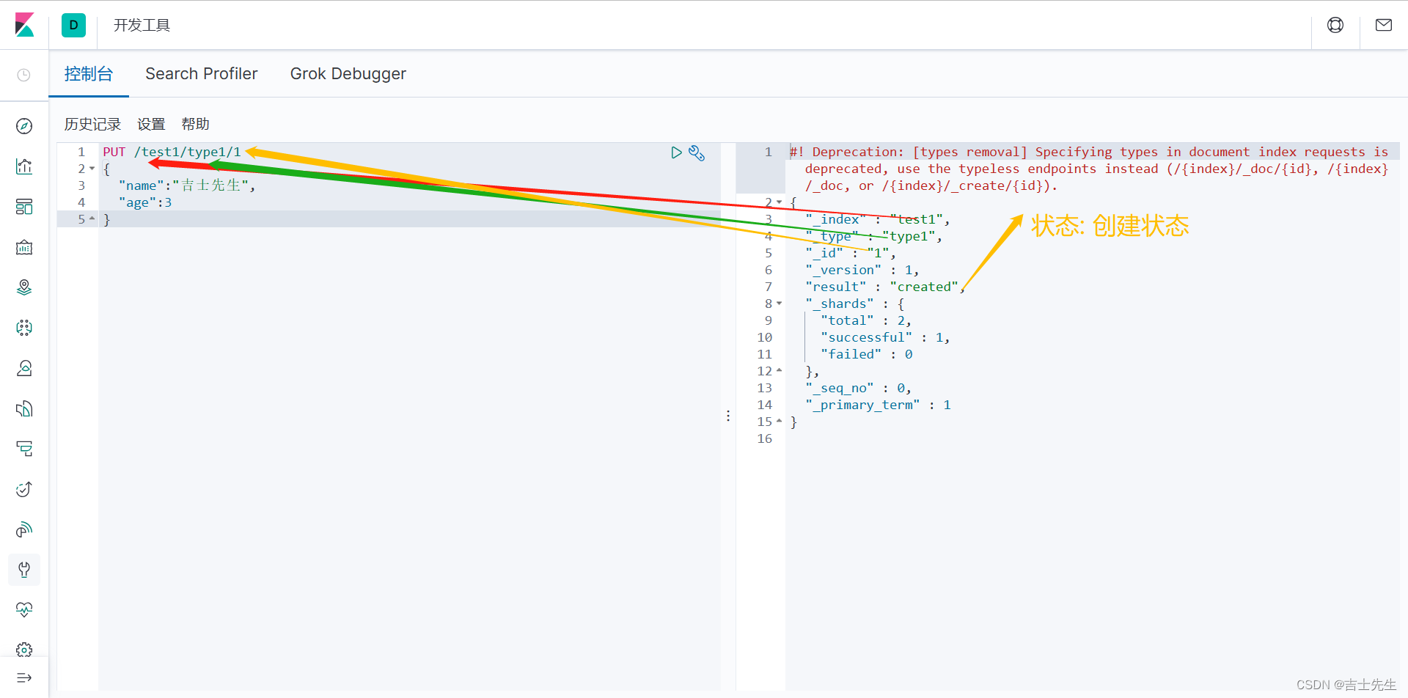The height and width of the screenshot is (698, 1408).
Task: Open Management gear icon in sidebar
Action: pyautogui.click(x=24, y=650)
